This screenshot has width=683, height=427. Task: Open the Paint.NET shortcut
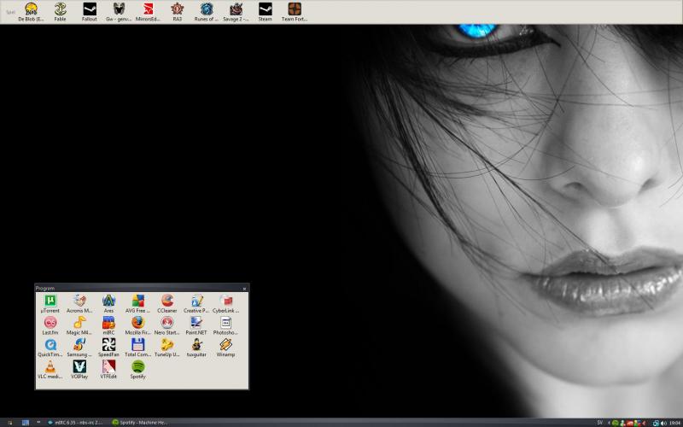(x=196, y=324)
